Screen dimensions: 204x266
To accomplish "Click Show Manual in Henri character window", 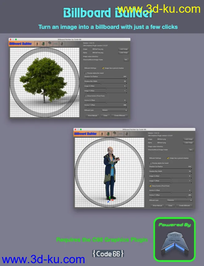I will coord(157,206).
